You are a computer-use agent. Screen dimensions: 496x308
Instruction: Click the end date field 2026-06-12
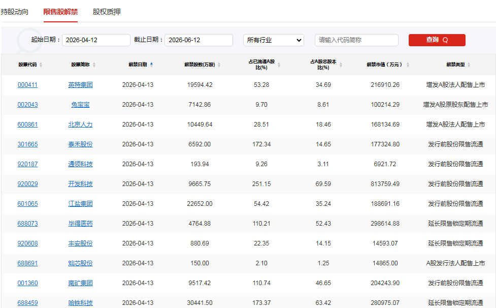pos(199,40)
